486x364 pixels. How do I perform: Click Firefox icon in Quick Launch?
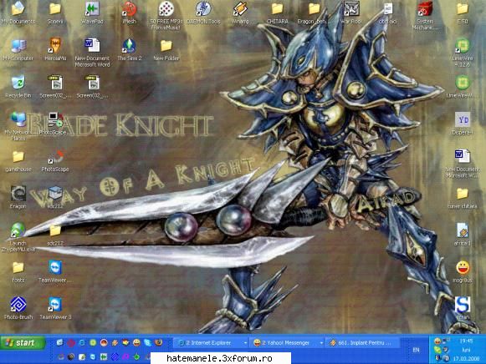pos(158,342)
